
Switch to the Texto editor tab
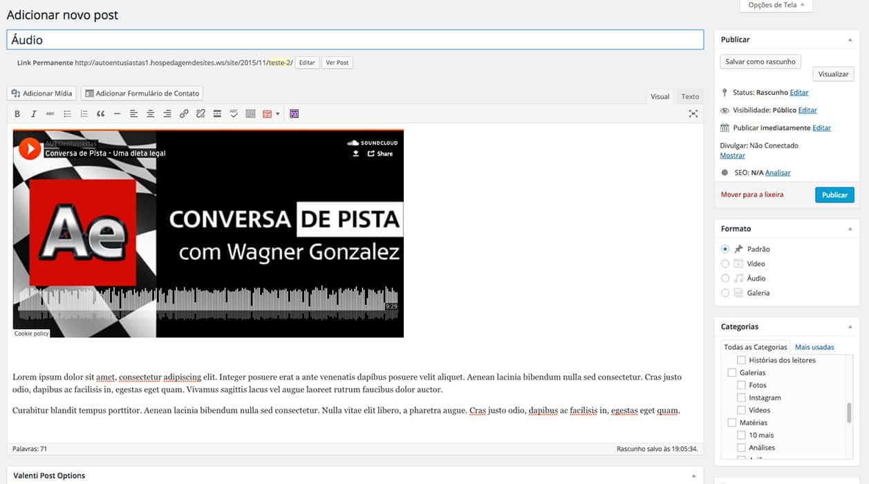click(x=689, y=97)
